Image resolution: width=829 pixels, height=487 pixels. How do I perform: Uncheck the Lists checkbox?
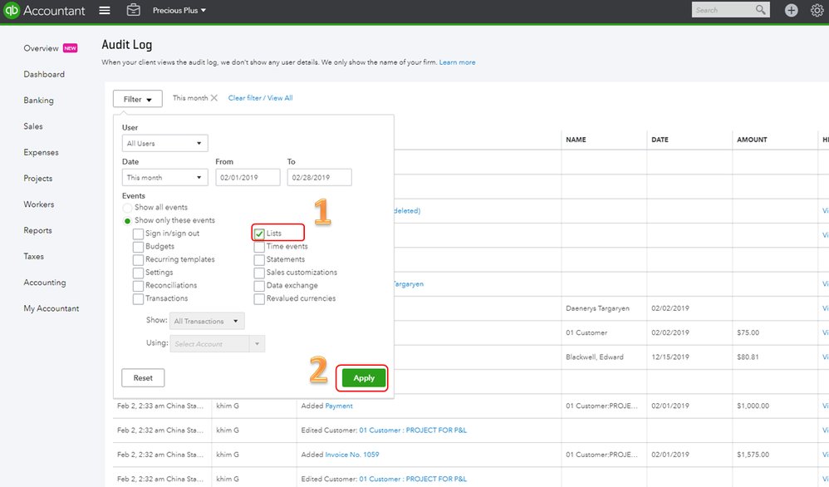259,234
